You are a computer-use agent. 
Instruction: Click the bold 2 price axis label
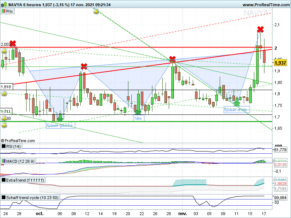(x=276, y=48)
